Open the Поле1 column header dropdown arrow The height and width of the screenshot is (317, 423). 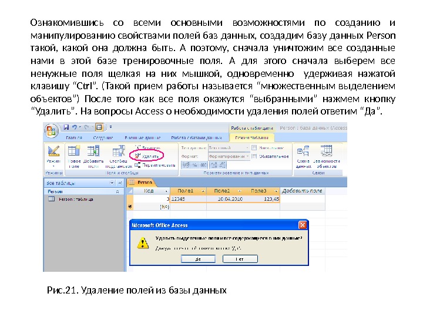[203, 191]
